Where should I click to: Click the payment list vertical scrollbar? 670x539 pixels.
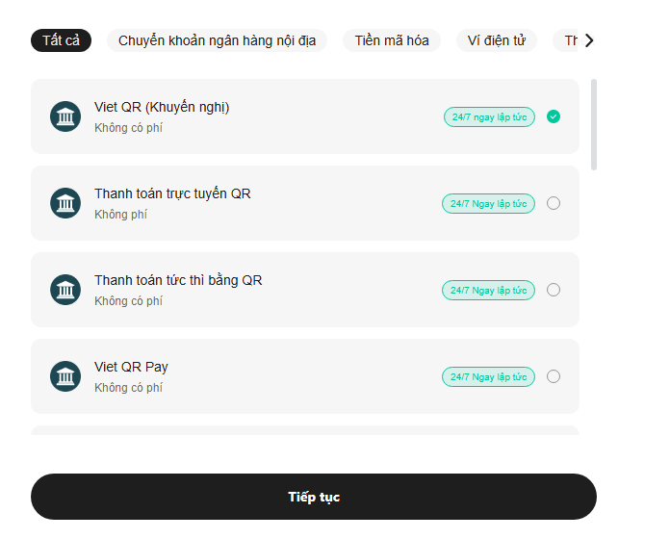(x=594, y=125)
